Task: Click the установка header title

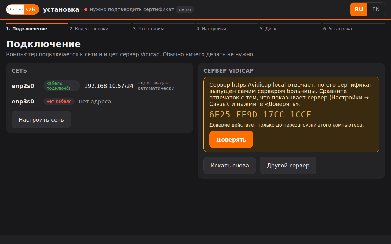Action: 61,9
